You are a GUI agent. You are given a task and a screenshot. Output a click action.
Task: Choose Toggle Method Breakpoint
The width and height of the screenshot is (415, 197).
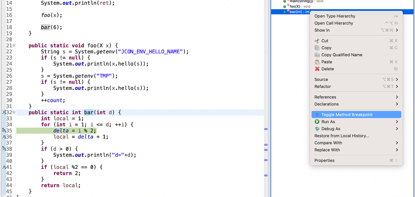(357, 115)
